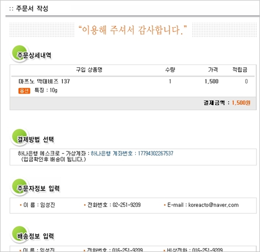This screenshot has height=252, width=260.
Task: Click the green circle icon beside 주문자정보 입력
Action: [x=20, y=187]
